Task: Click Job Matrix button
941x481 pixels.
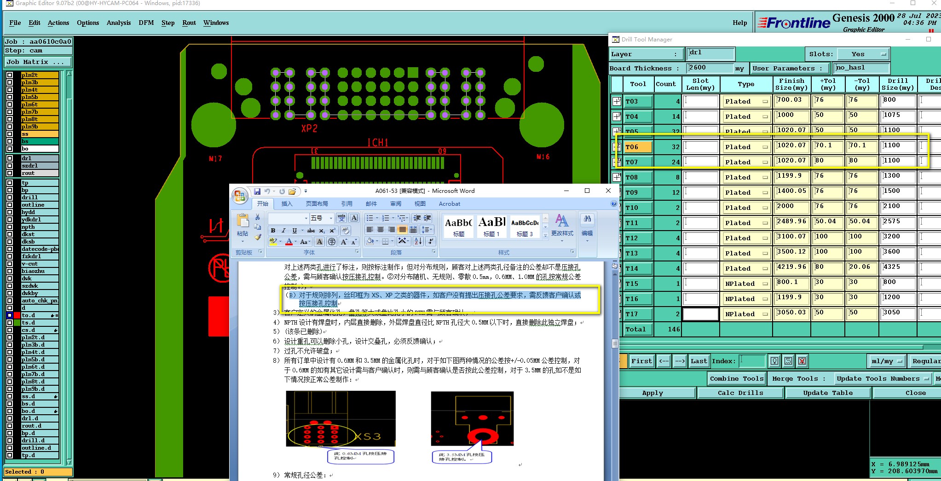Action: pos(38,62)
